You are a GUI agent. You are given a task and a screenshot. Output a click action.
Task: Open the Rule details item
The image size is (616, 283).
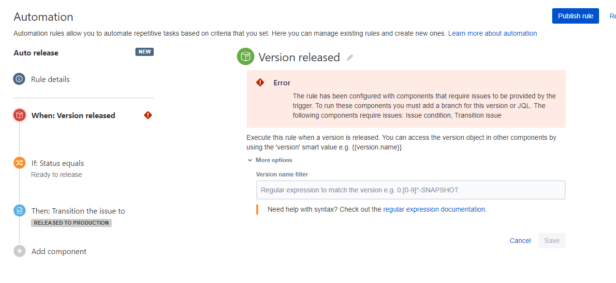click(x=50, y=79)
